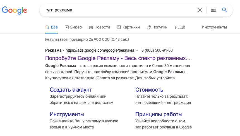The width and height of the screenshot is (240, 136).
Task: Click description 'Платите только за результат:'
Action: coord(162,97)
